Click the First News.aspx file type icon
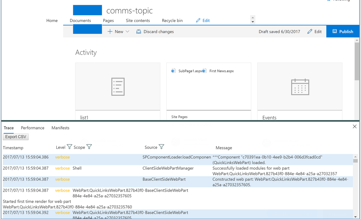The height and width of the screenshot is (219, 361). coord(205,71)
